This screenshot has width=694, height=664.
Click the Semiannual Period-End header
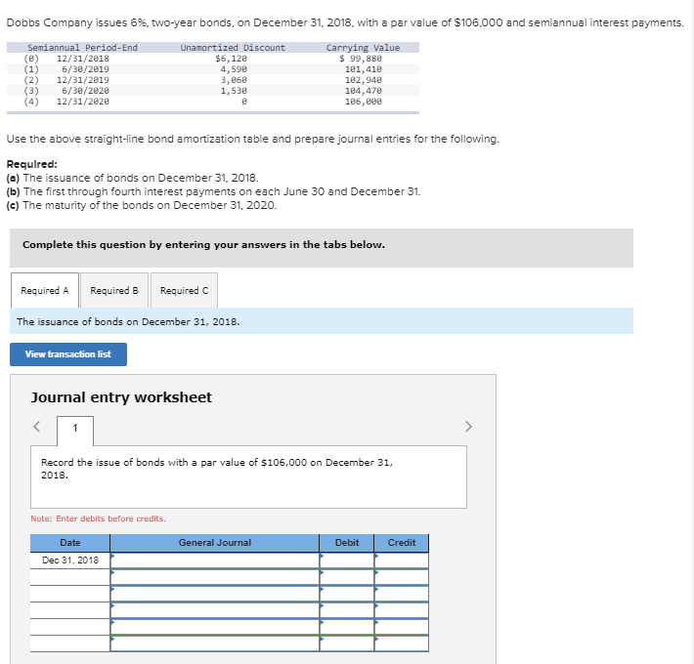point(82,48)
